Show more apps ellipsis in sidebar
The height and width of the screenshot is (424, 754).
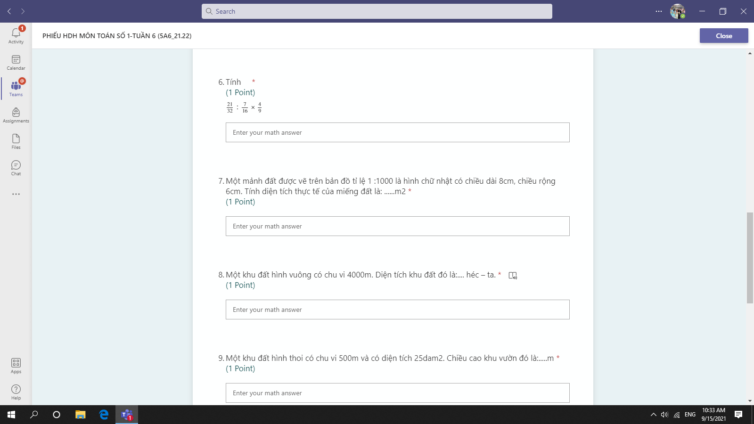[x=16, y=194]
